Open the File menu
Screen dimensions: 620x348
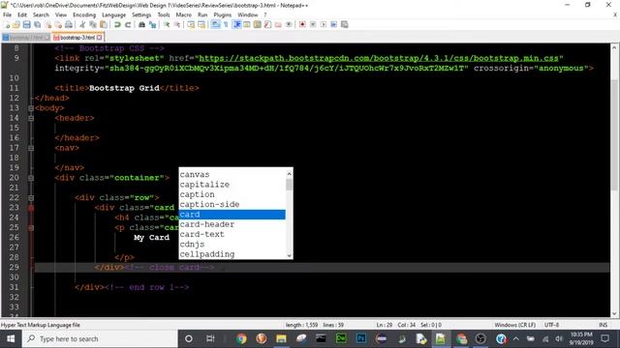point(7,14)
